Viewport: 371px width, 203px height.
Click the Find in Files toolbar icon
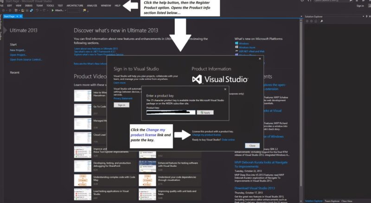tap(84, 10)
